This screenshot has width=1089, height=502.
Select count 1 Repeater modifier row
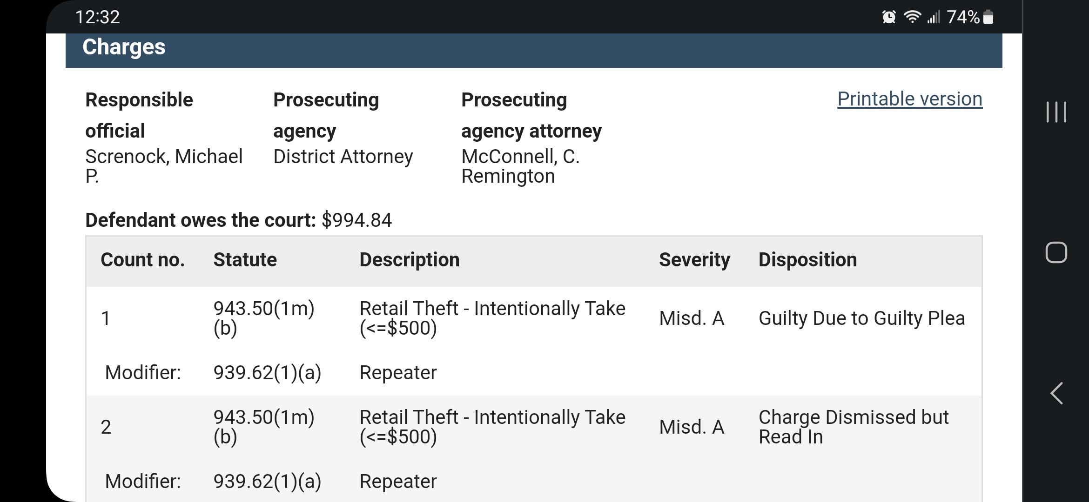coord(534,372)
